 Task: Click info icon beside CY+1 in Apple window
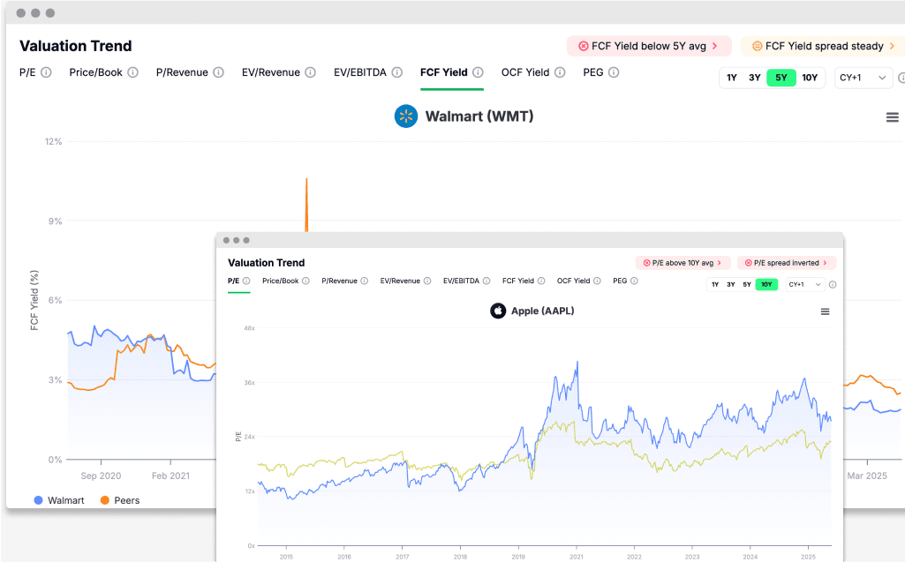tap(833, 284)
